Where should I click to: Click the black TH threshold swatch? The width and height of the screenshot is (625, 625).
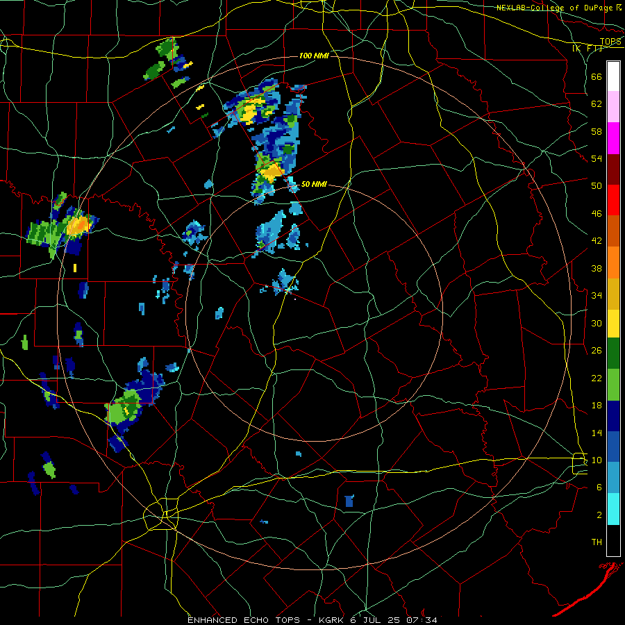[613, 540]
